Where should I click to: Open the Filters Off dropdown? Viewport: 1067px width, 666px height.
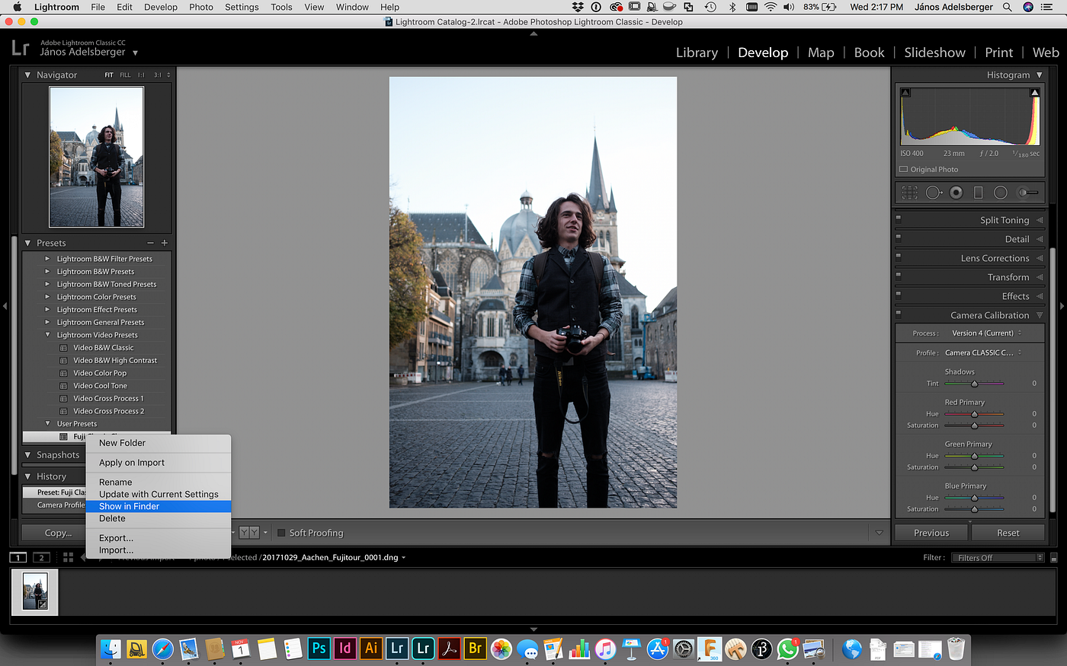coord(998,558)
